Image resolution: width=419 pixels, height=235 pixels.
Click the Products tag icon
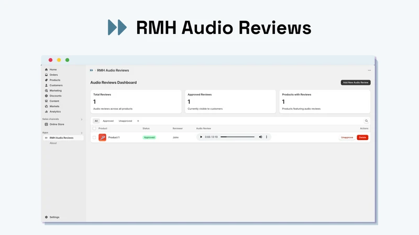tap(46, 80)
